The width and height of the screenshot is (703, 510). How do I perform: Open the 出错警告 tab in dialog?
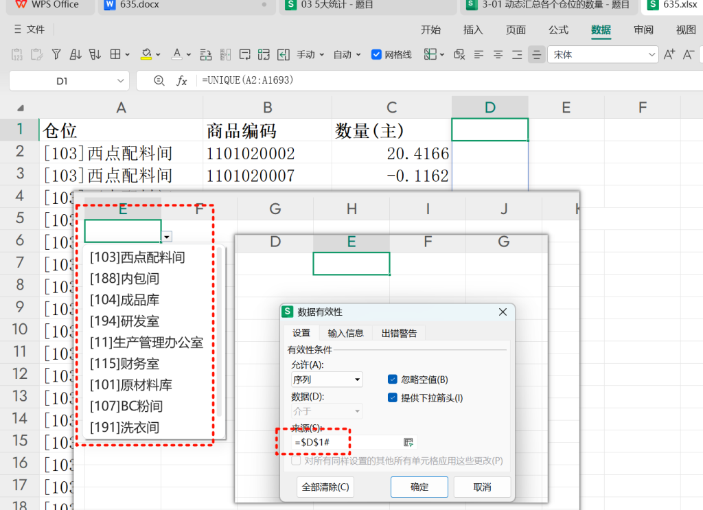[399, 333]
